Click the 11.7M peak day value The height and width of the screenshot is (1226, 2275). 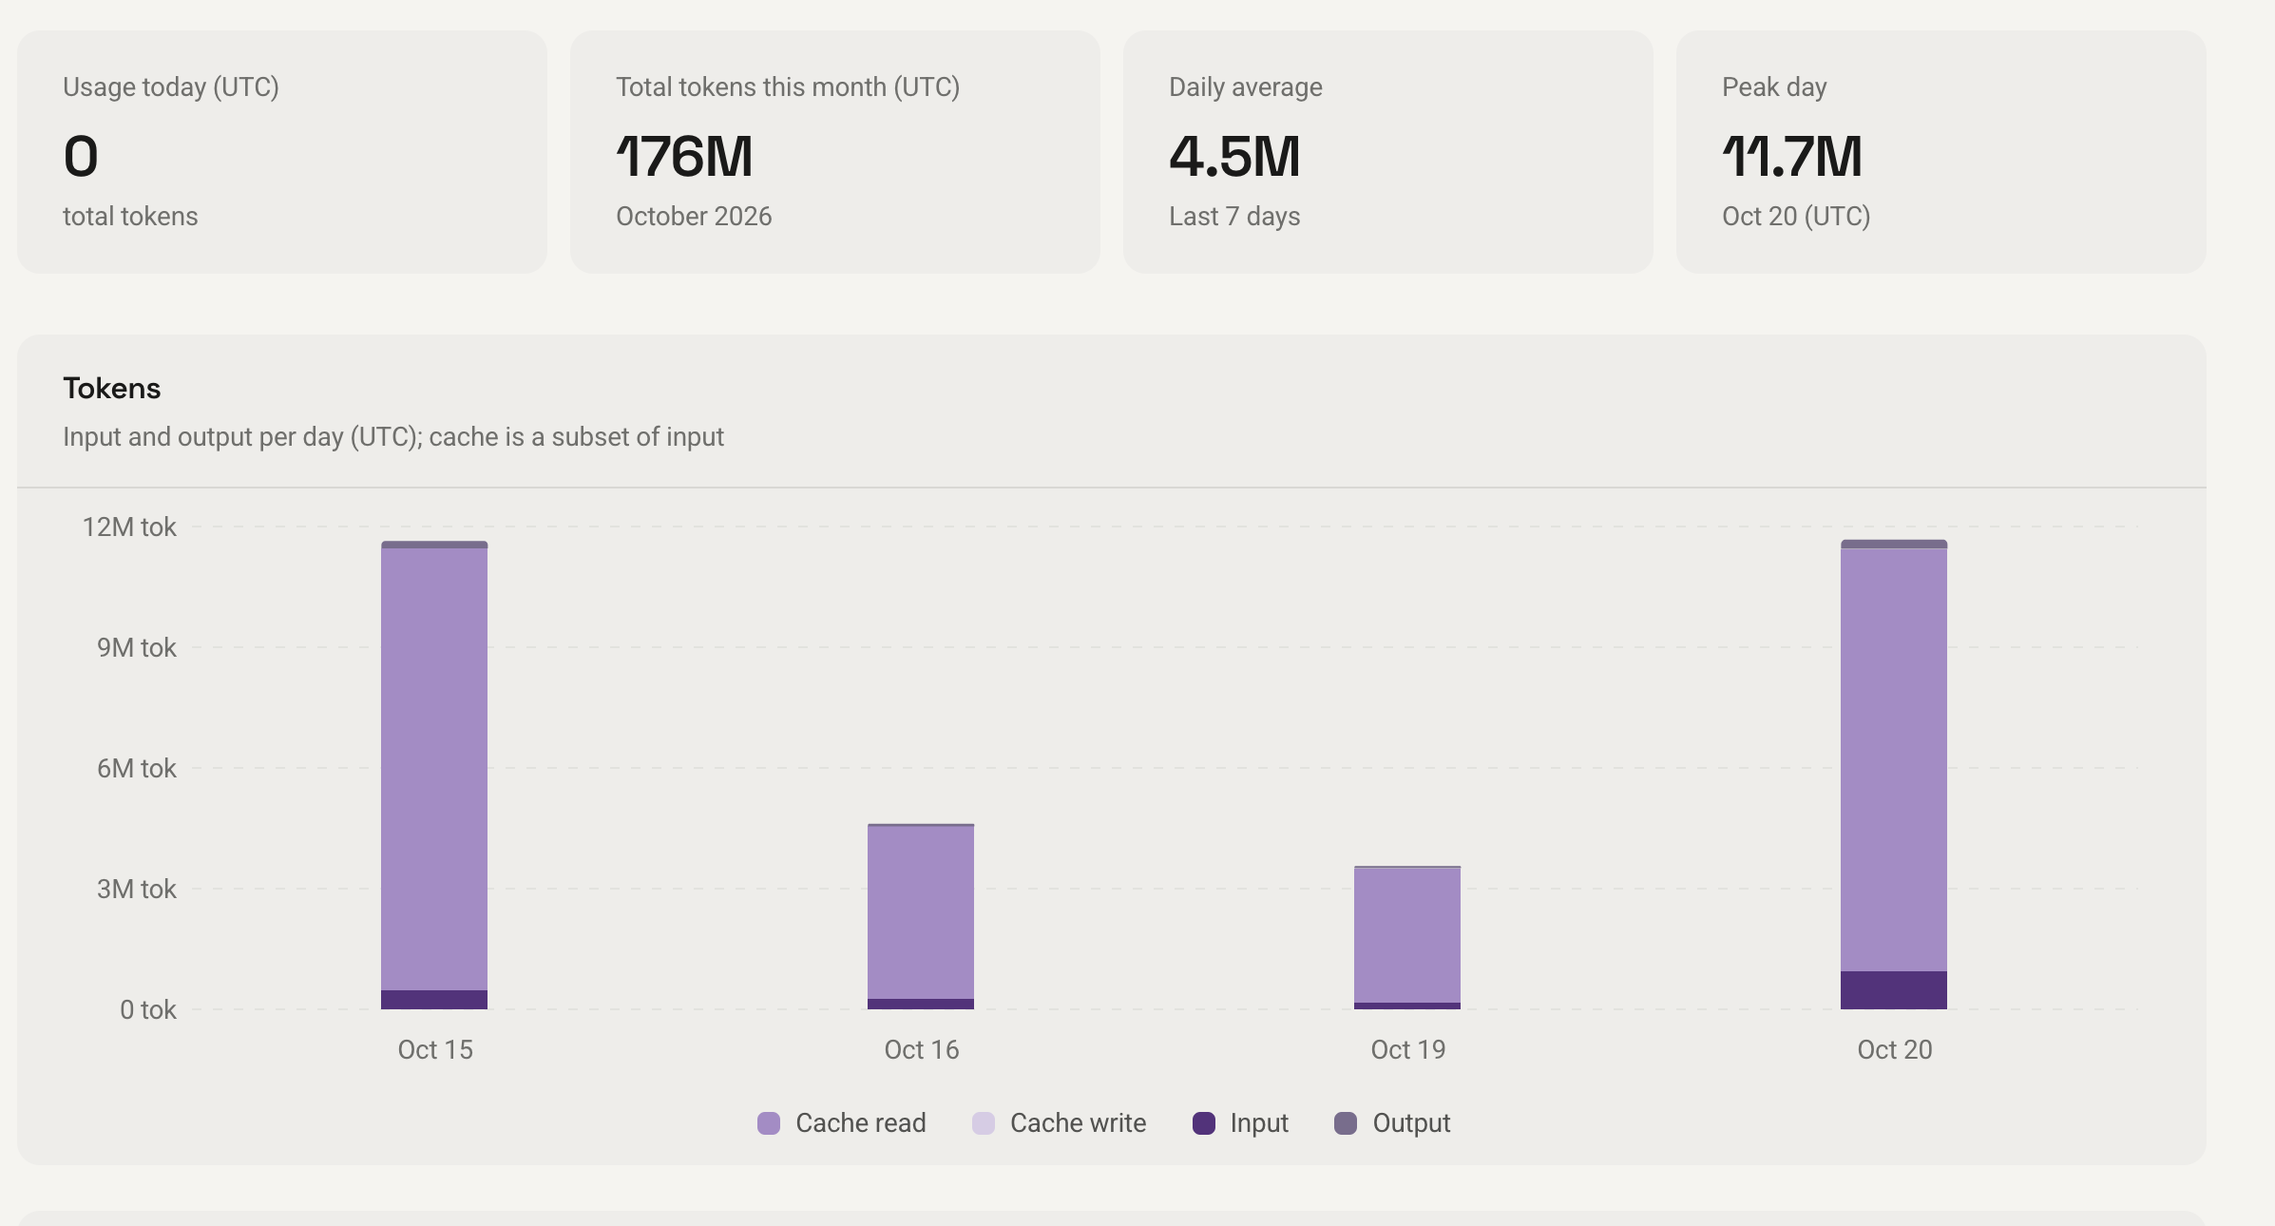pyautogui.click(x=1792, y=156)
